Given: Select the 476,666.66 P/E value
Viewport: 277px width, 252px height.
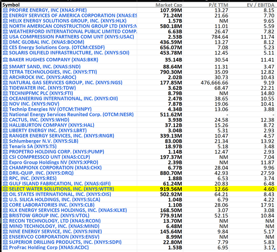Looking at the screenshot, I should (x=214, y=83).
